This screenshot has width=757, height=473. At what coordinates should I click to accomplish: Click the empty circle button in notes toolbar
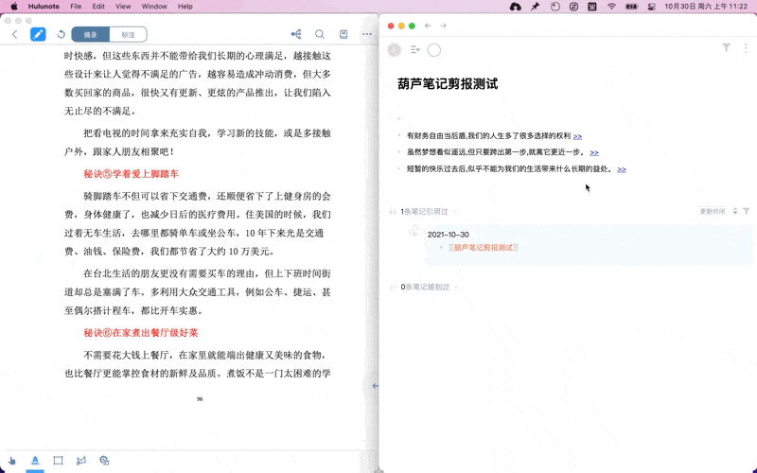(x=434, y=50)
